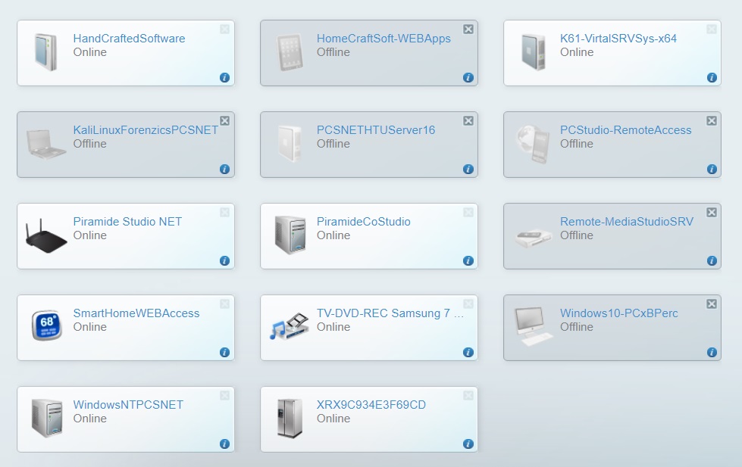Open the PCStudio-RemoteAccess device link
Image resolution: width=742 pixels, height=467 pixels.
625,130
